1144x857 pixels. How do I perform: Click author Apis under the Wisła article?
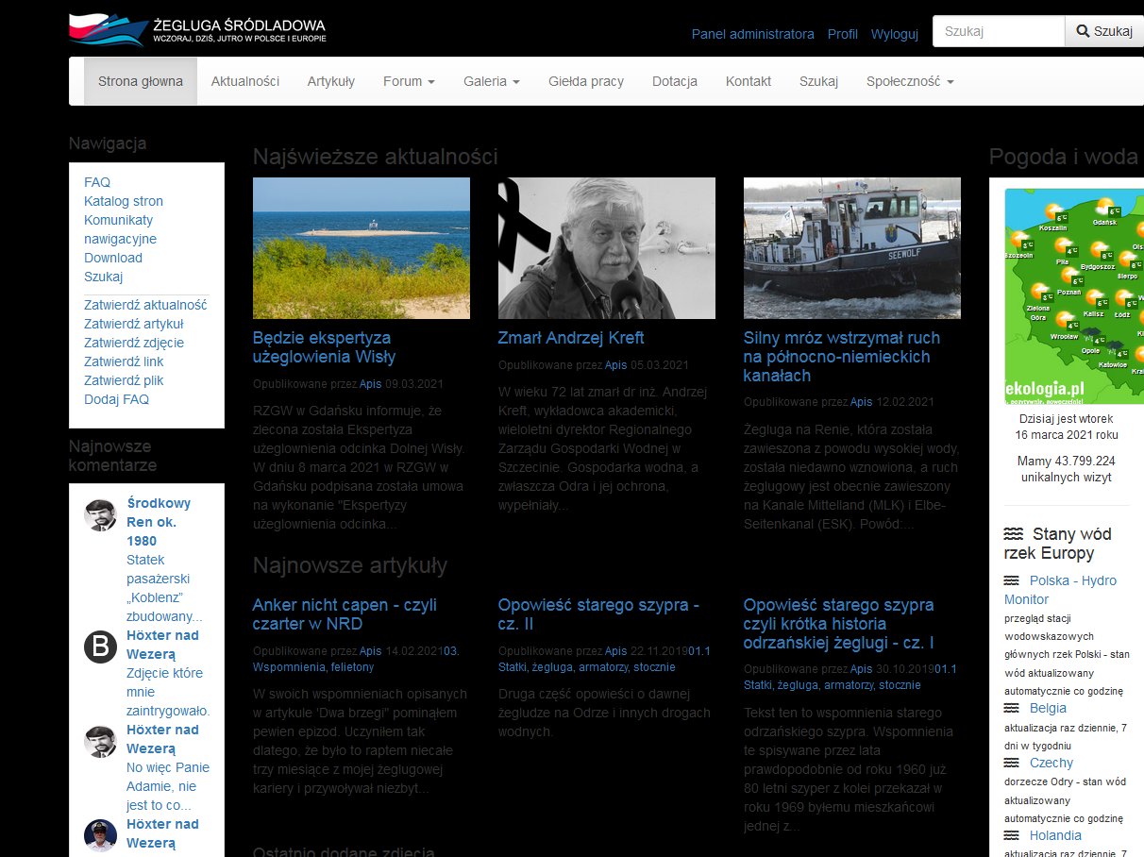point(370,384)
